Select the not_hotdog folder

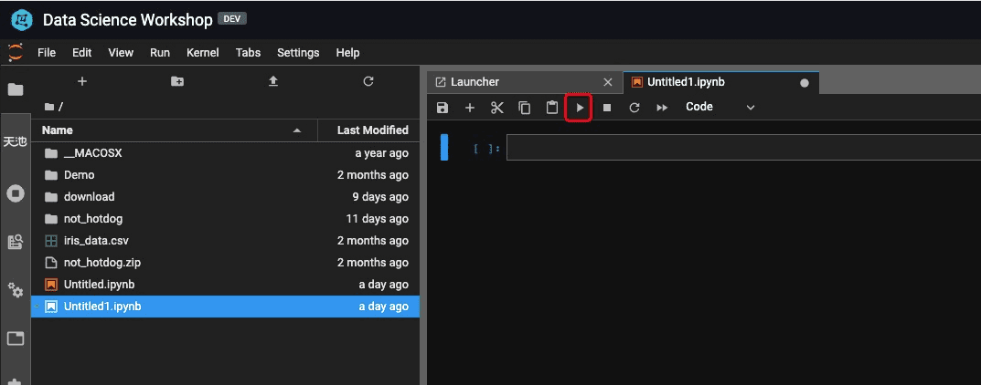pyautogui.click(x=225, y=218)
